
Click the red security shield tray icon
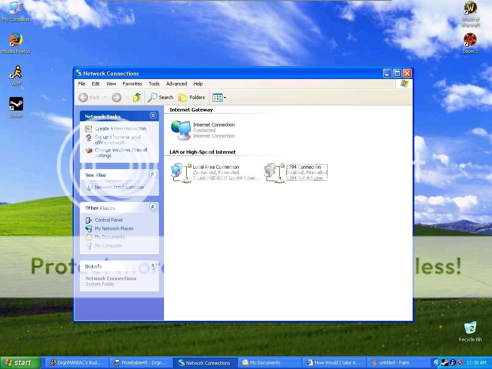(x=460, y=363)
